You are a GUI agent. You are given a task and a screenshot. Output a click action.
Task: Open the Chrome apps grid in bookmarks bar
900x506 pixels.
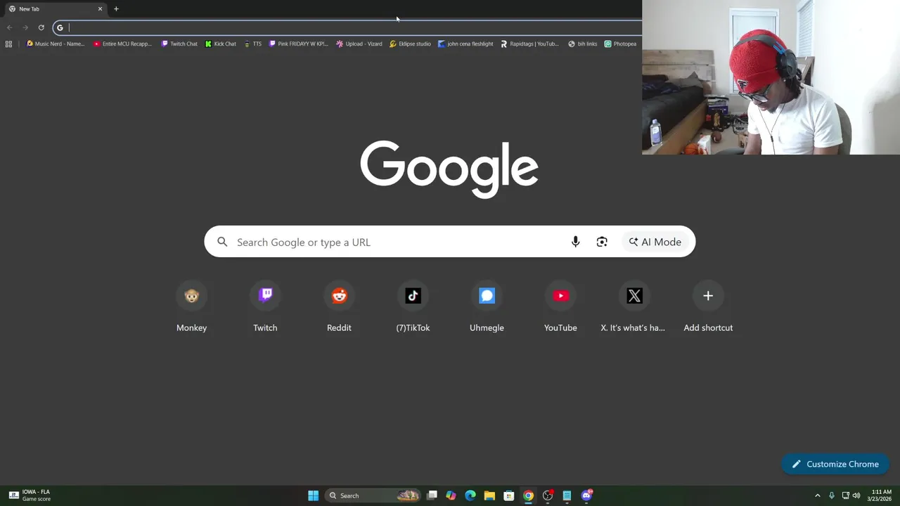8,44
